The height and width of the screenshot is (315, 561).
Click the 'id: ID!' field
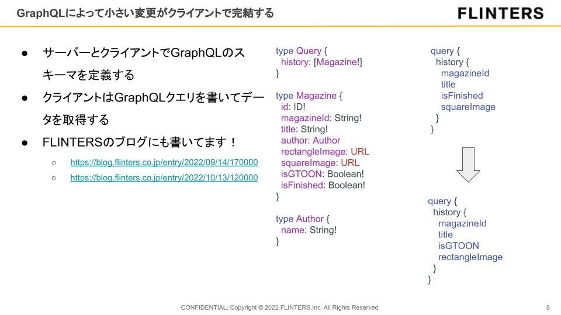click(293, 107)
